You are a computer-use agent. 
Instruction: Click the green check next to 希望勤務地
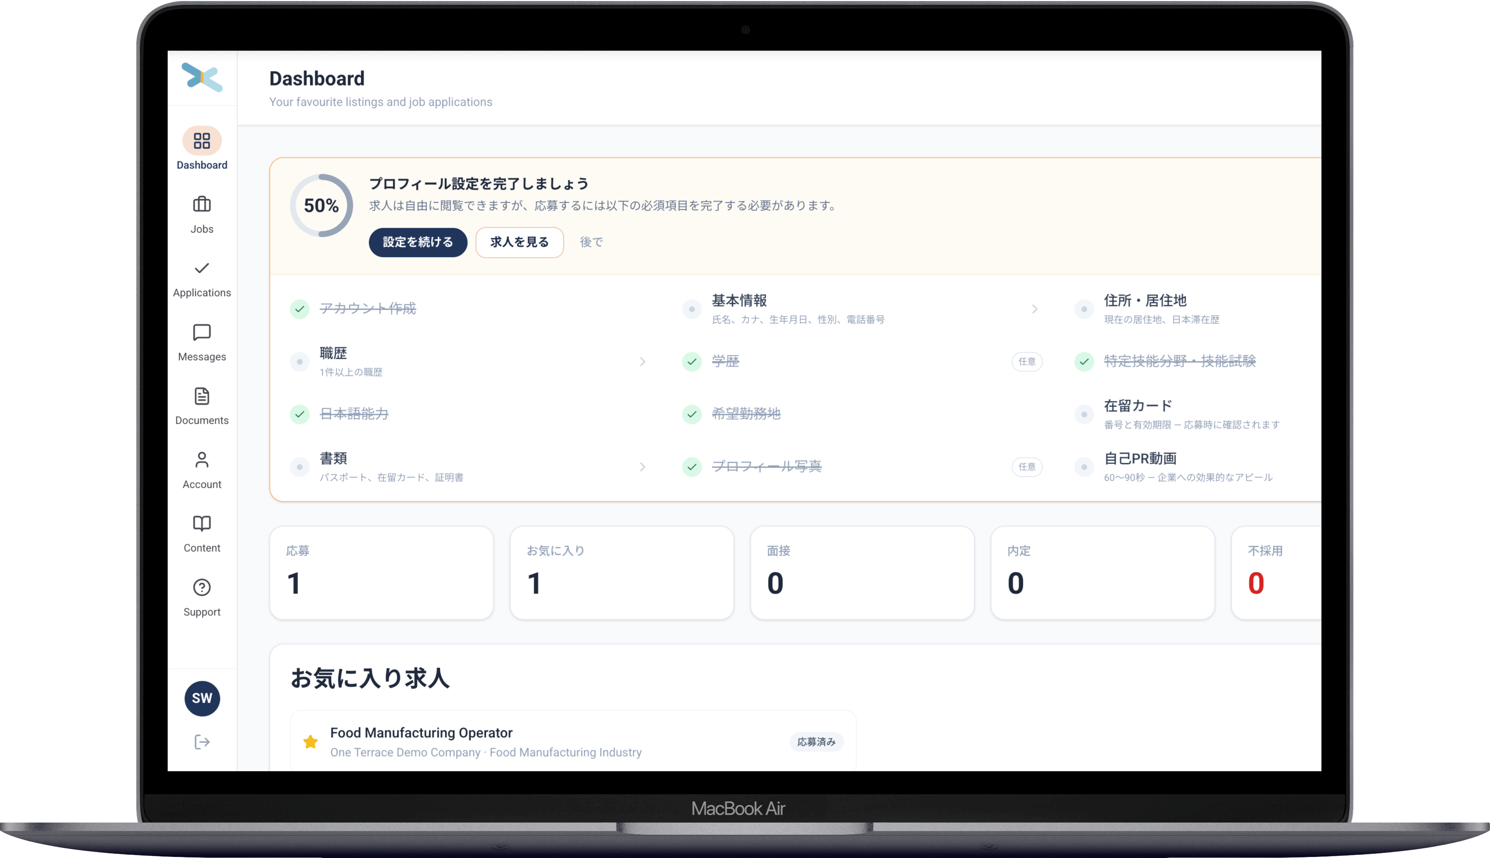click(x=691, y=414)
